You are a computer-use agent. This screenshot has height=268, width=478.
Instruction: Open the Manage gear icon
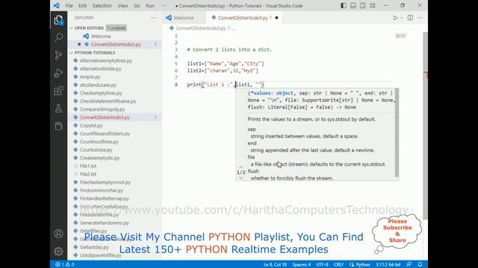pyautogui.click(x=58, y=252)
